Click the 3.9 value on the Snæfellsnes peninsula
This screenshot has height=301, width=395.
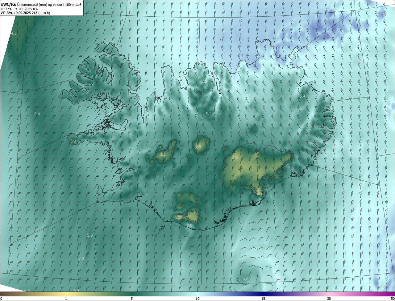point(73,141)
